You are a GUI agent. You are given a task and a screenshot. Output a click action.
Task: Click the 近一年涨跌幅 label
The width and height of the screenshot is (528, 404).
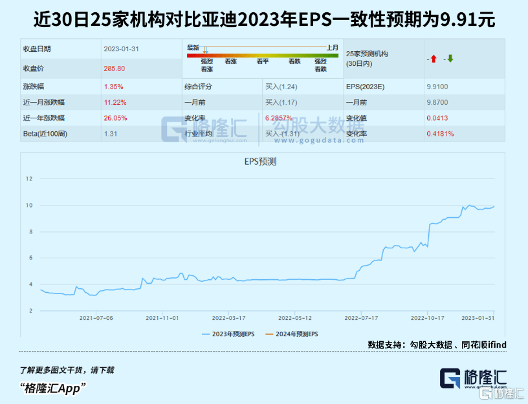pyautogui.click(x=44, y=118)
